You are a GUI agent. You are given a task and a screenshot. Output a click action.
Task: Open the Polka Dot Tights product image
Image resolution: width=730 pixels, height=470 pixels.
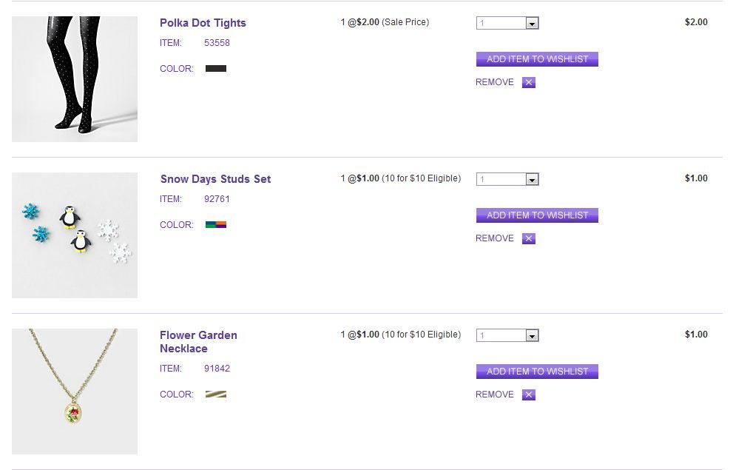pos(75,79)
